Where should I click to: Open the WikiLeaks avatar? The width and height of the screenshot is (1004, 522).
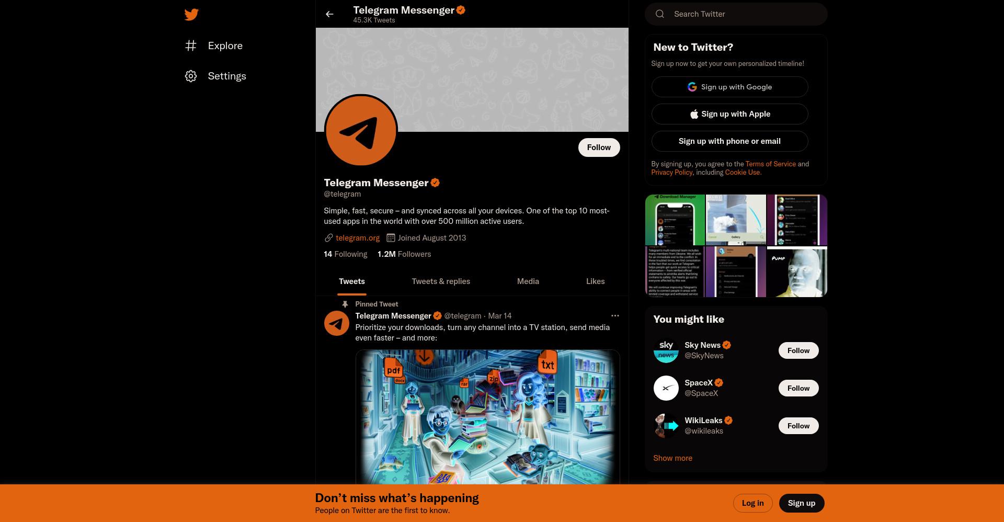click(666, 426)
